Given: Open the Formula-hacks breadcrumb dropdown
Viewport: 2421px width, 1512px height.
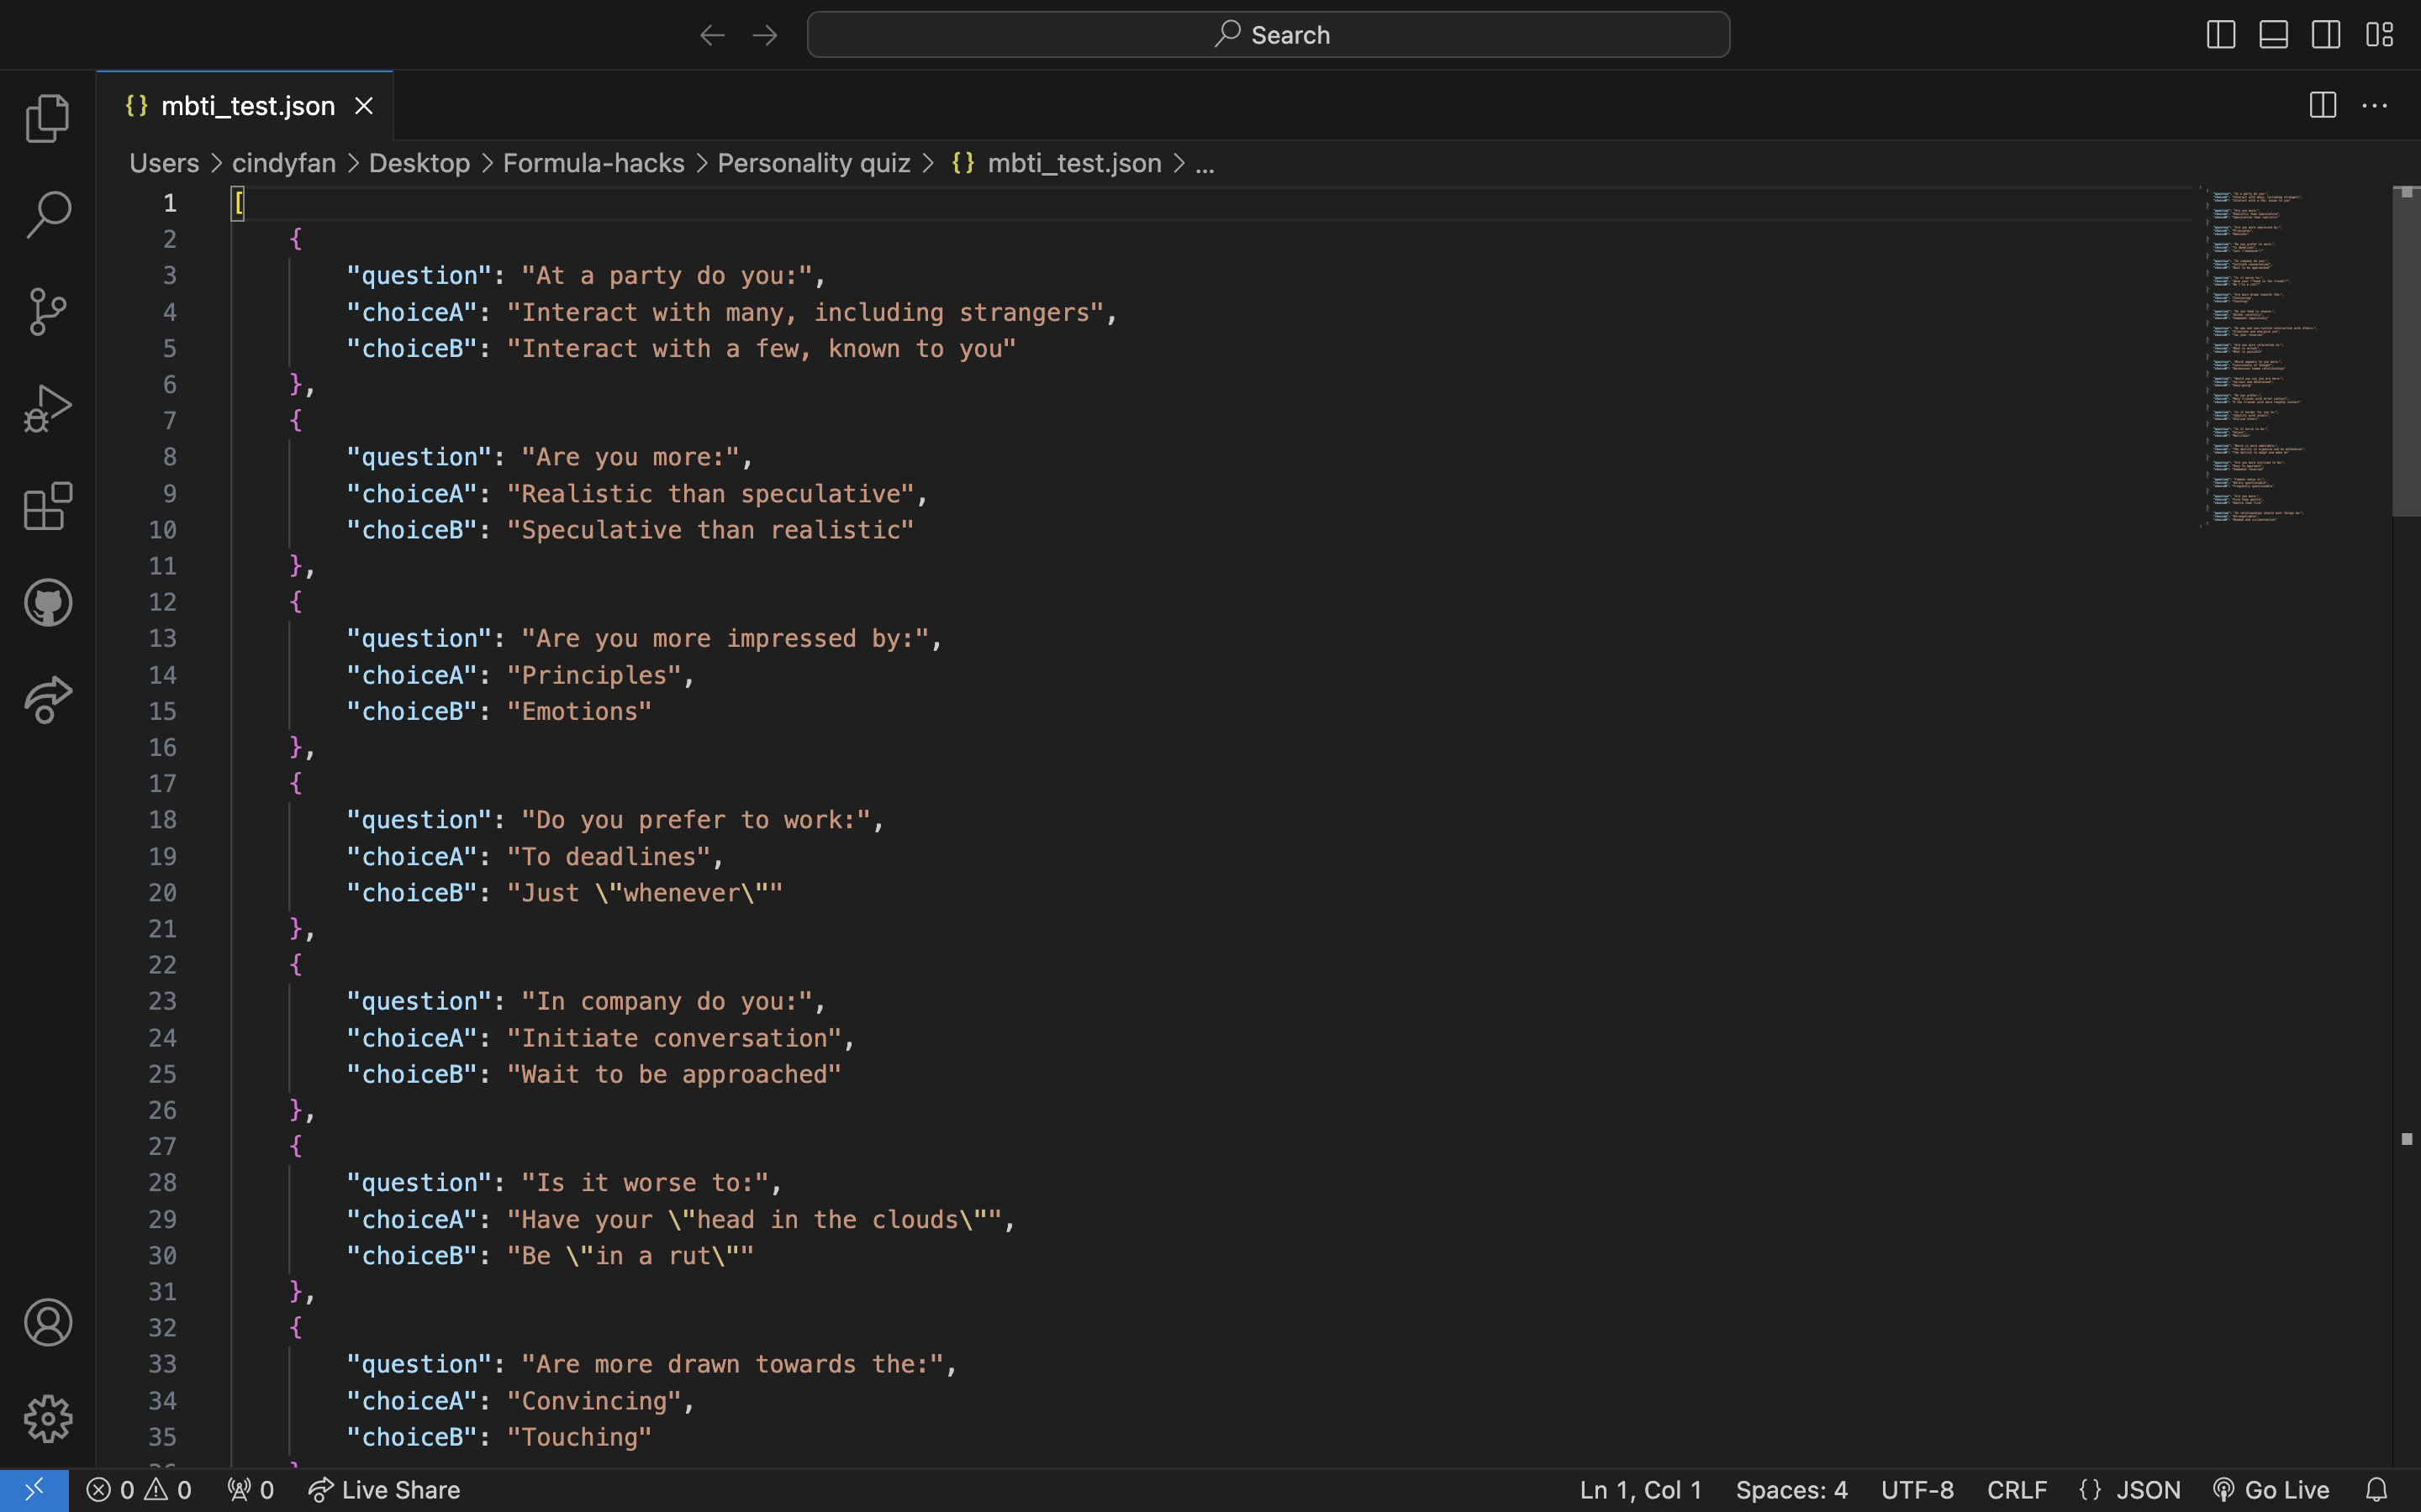Looking at the screenshot, I should tap(593, 163).
